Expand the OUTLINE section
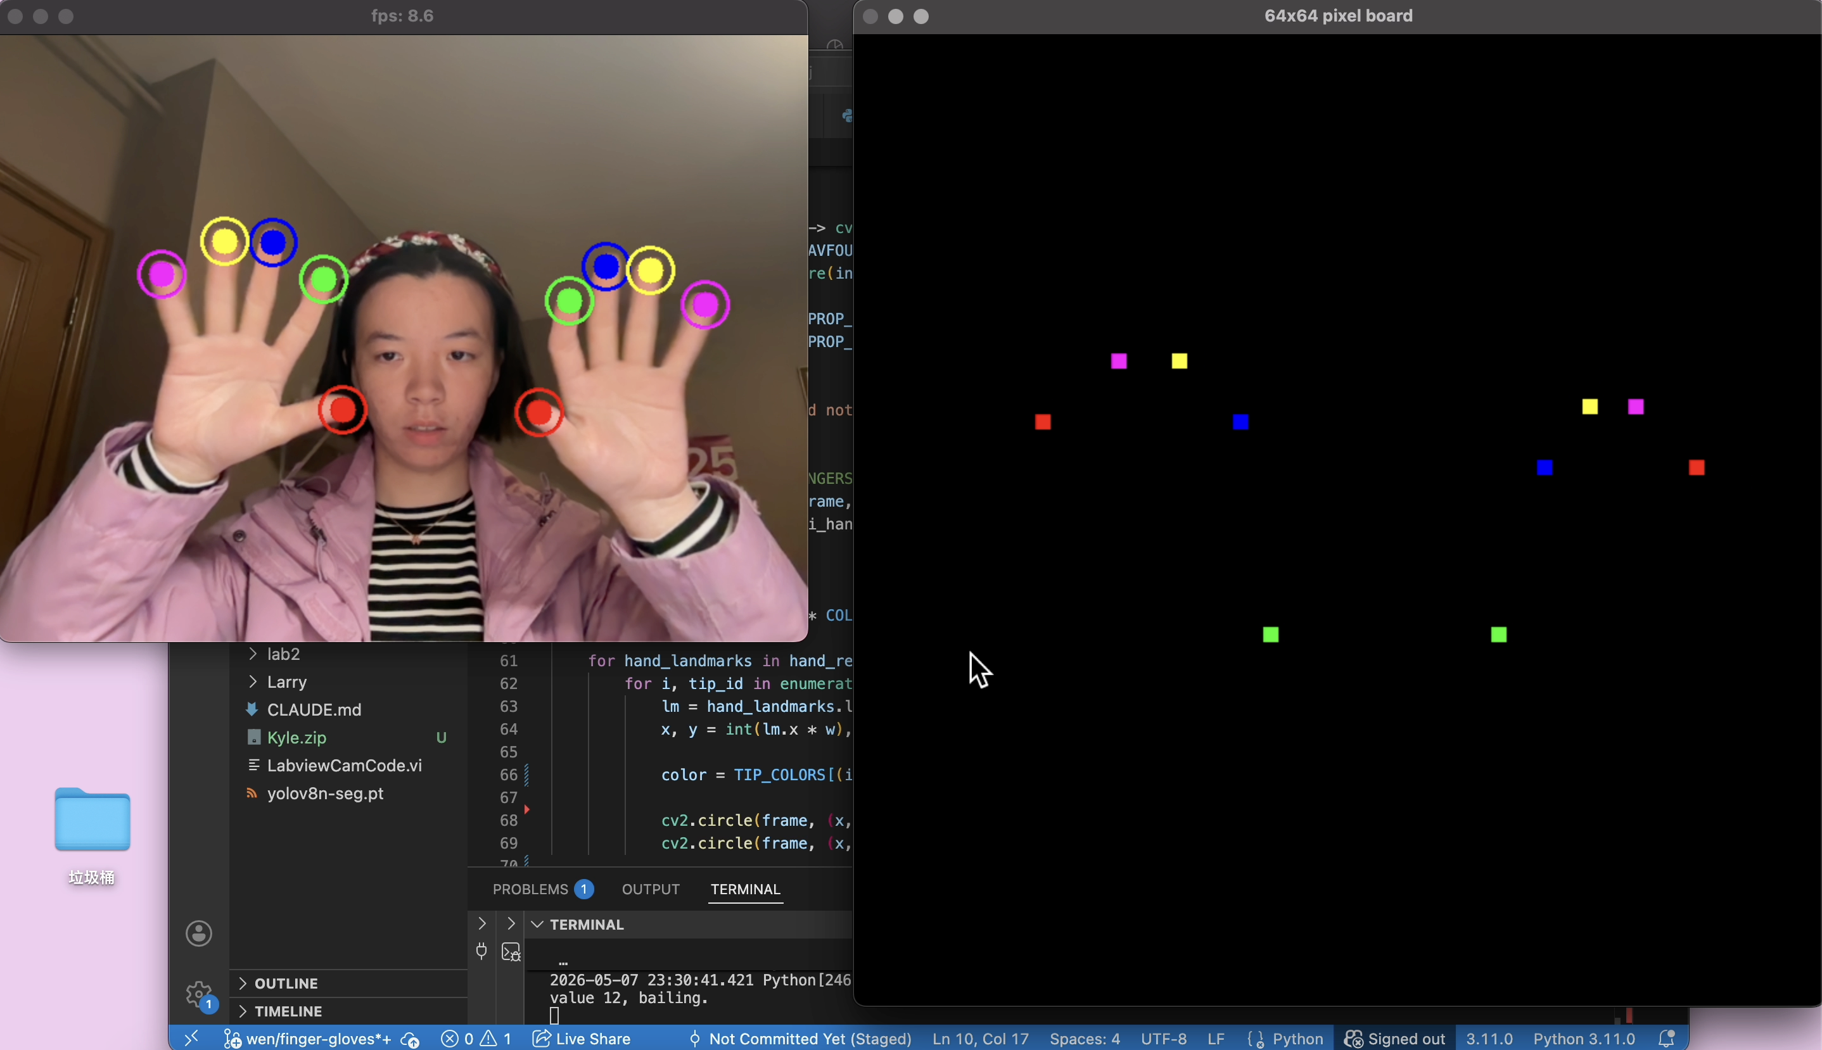Image resolution: width=1822 pixels, height=1050 pixels. (x=349, y=984)
